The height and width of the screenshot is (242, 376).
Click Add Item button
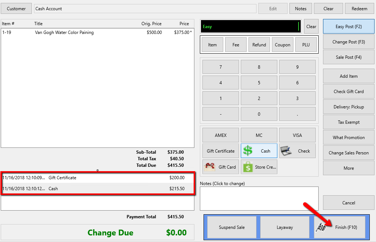[349, 76]
